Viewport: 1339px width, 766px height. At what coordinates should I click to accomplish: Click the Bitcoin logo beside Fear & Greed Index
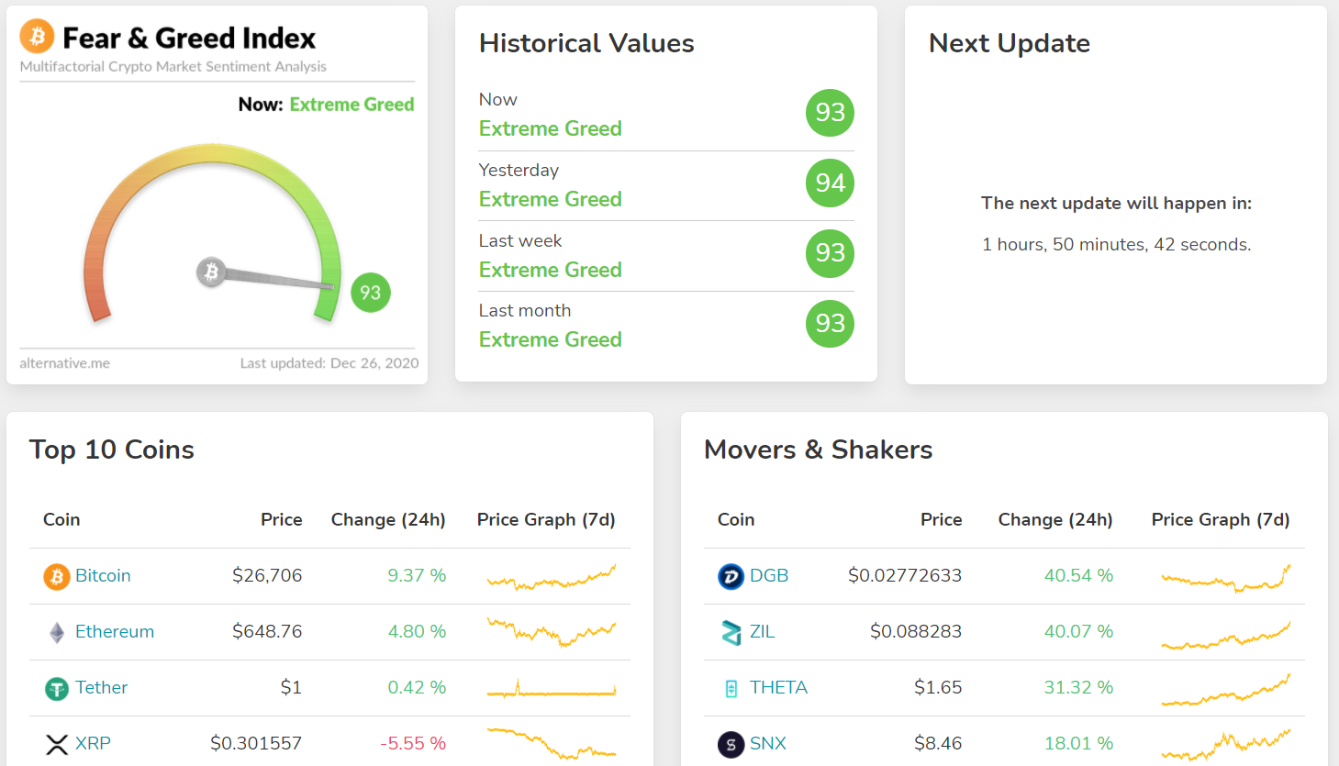pyautogui.click(x=37, y=36)
